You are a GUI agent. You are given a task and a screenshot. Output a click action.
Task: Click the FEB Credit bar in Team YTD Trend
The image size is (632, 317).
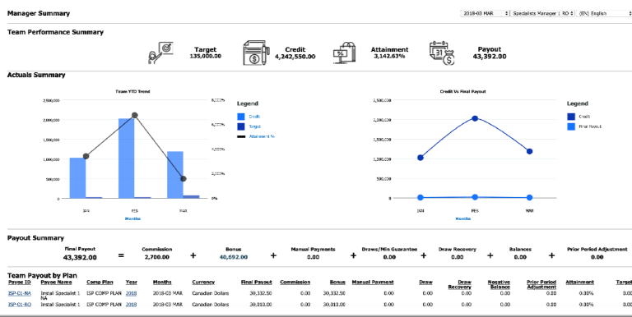(126, 158)
